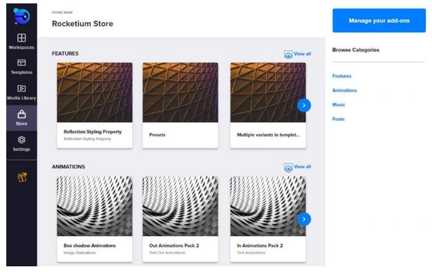Click the Features View all arrow icon

pyautogui.click(x=288, y=54)
